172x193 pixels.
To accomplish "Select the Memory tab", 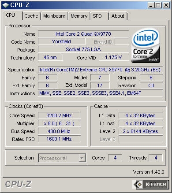I will (79, 16).
